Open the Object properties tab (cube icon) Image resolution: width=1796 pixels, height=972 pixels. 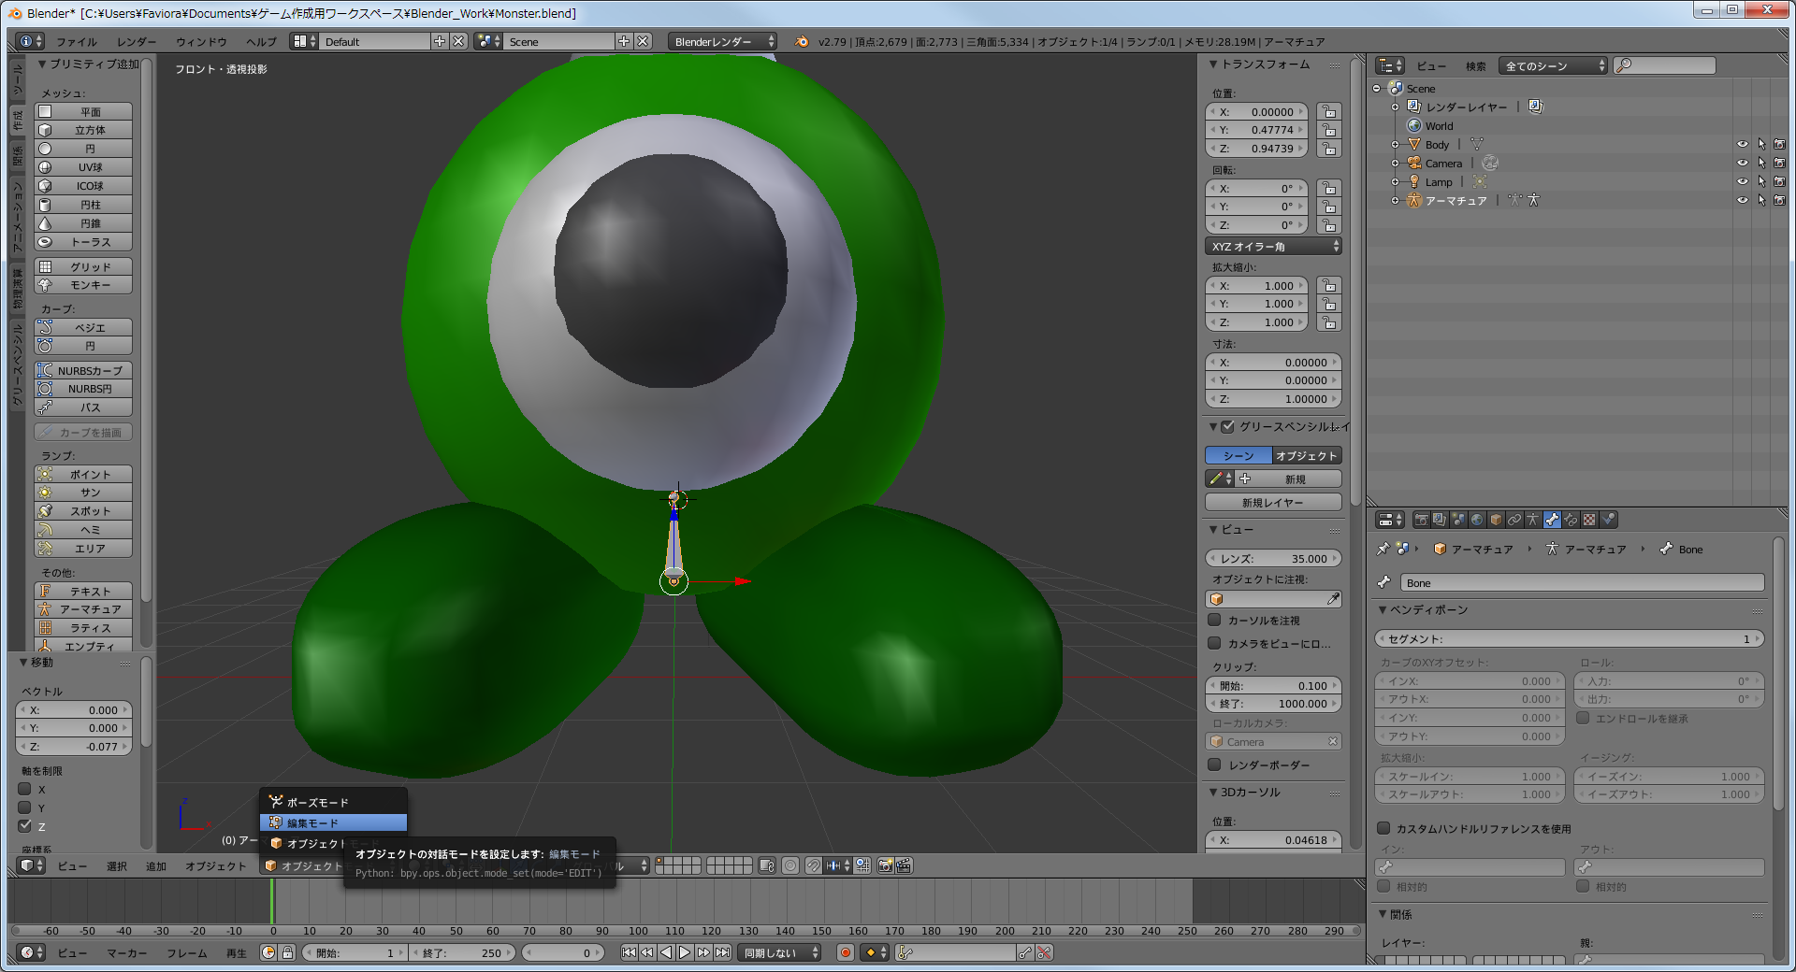tap(1496, 520)
